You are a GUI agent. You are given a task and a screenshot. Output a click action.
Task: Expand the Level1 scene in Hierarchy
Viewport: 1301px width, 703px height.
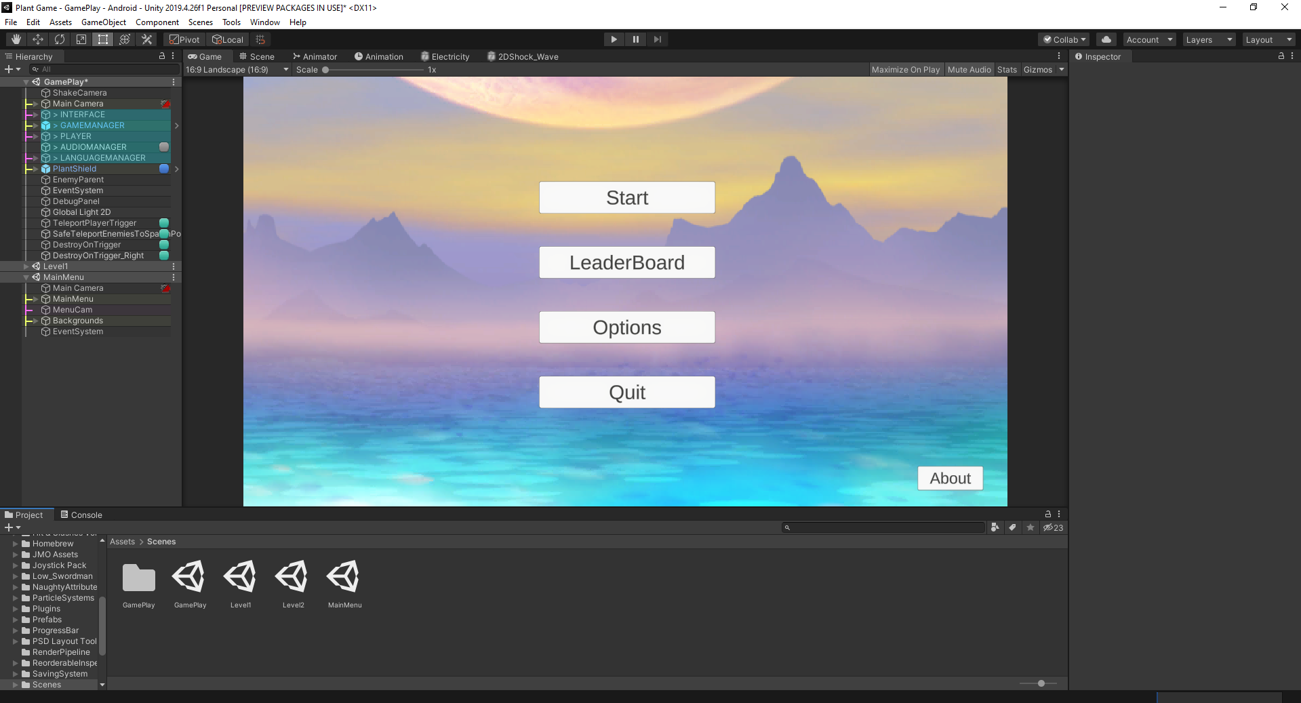[26, 266]
